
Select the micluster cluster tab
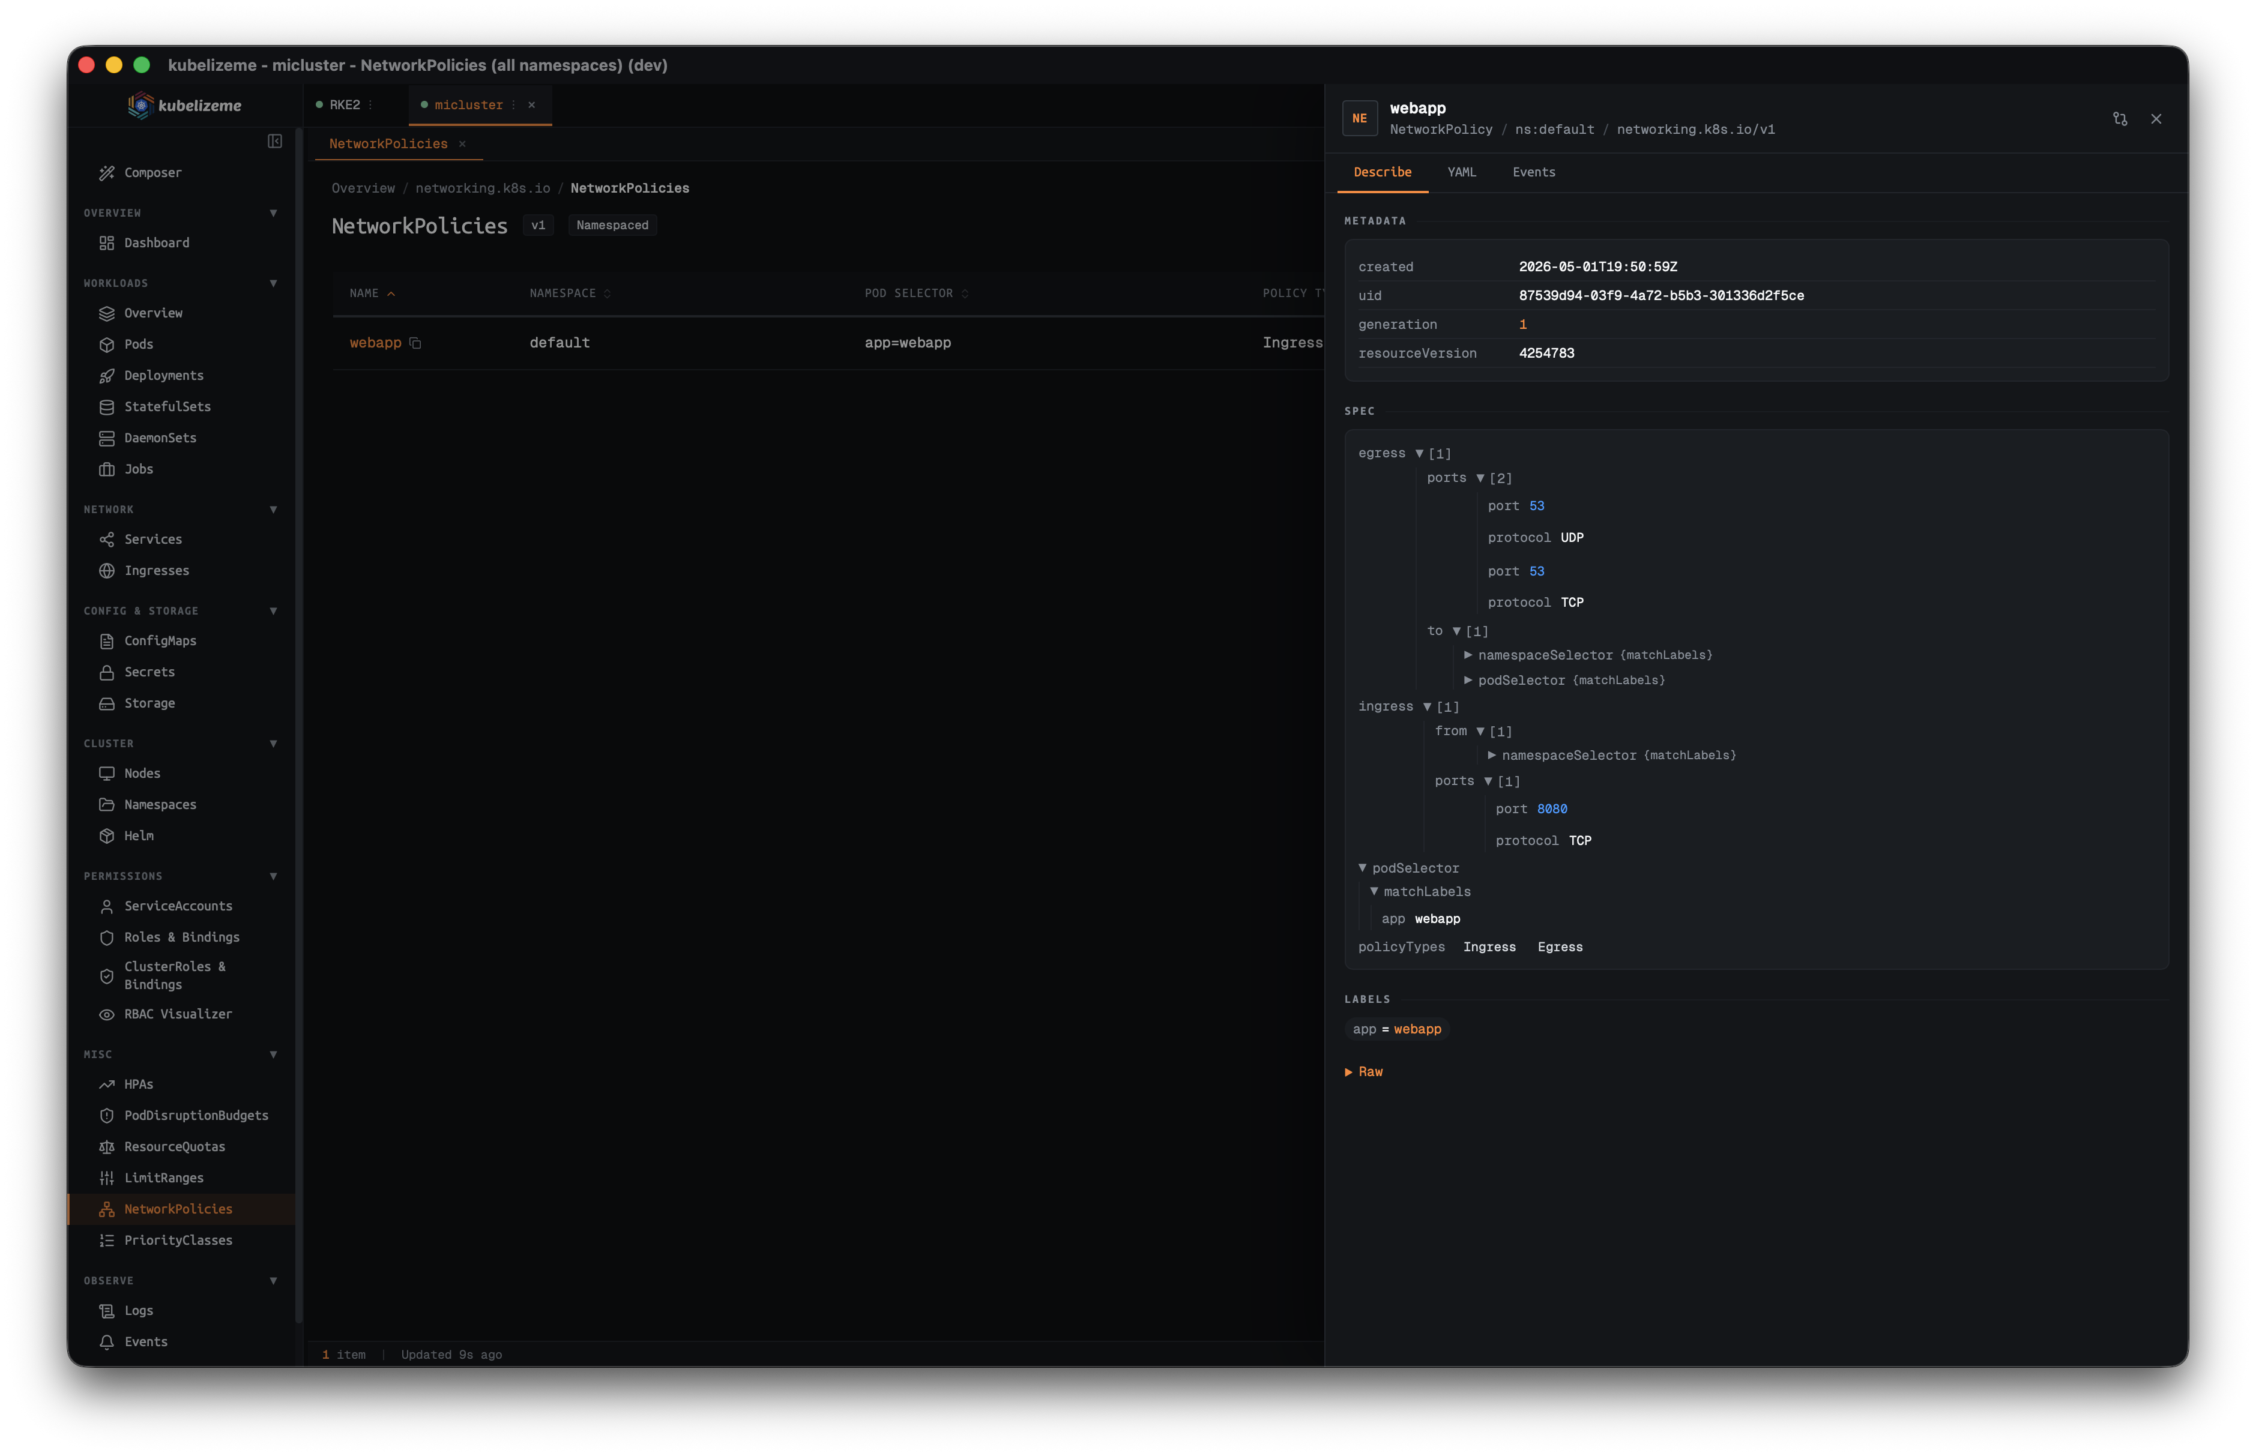468,105
